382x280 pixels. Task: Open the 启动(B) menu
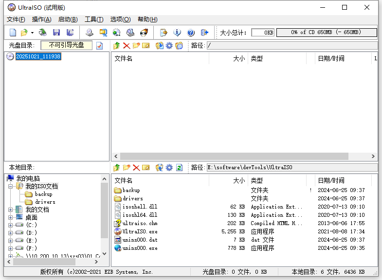point(68,19)
